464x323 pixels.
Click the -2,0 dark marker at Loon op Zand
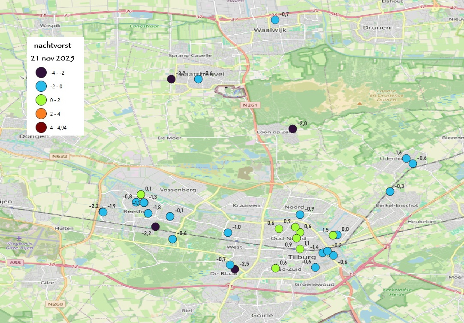pos(292,129)
